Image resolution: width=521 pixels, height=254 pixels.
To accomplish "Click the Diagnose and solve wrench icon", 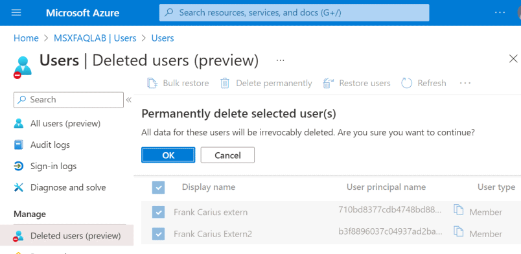I will pyautogui.click(x=19, y=187).
